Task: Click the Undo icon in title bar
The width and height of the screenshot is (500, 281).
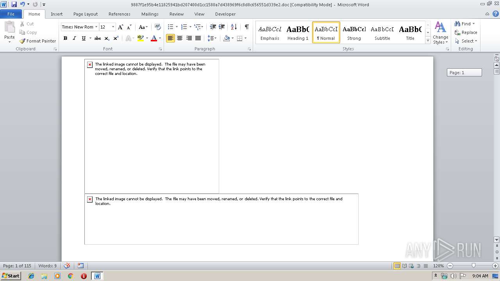Action: (x=23, y=4)
